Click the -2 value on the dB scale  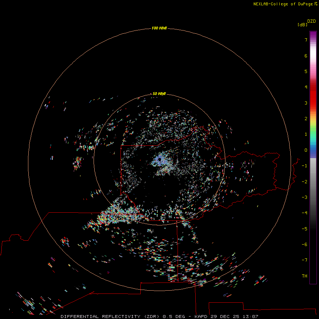point(304,182)
